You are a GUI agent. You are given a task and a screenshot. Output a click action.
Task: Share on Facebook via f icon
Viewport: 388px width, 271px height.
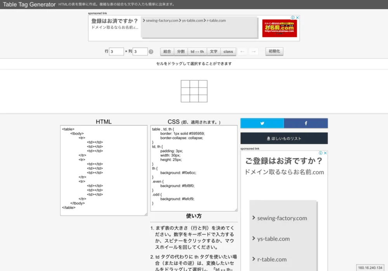coord(306,123)
